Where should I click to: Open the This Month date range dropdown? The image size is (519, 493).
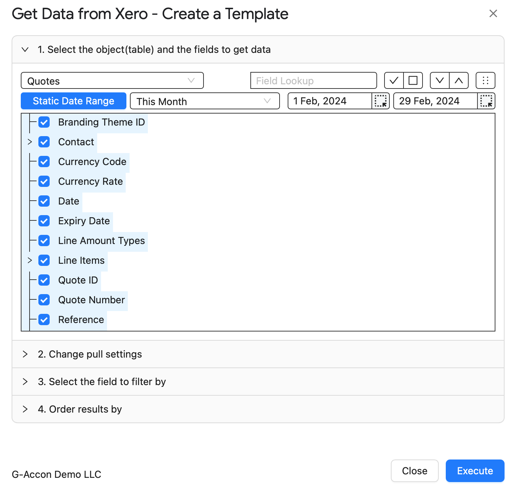click(205, 101)
